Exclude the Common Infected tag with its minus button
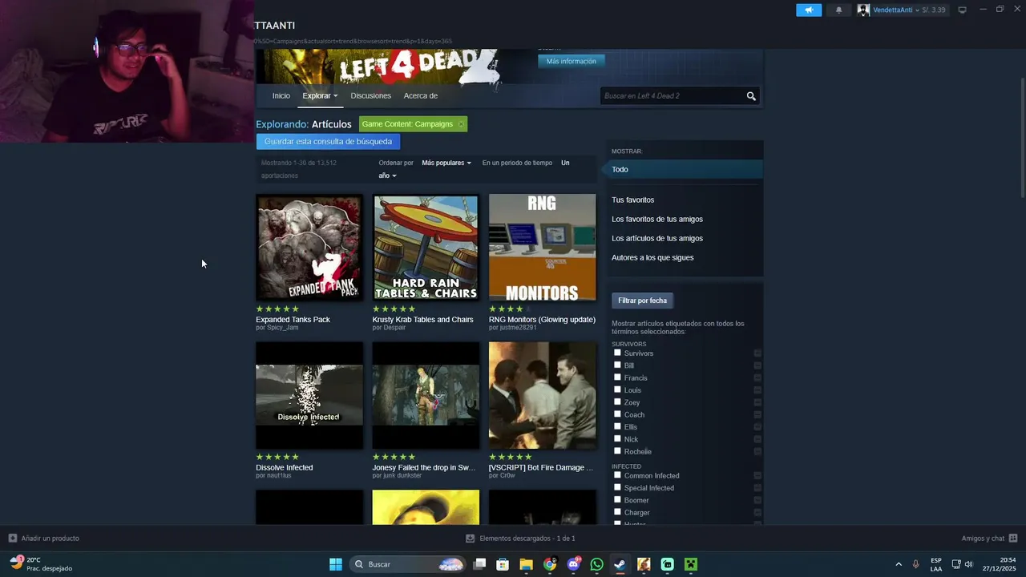Viewport: 1026px width, 577px height. click(757, 476)
